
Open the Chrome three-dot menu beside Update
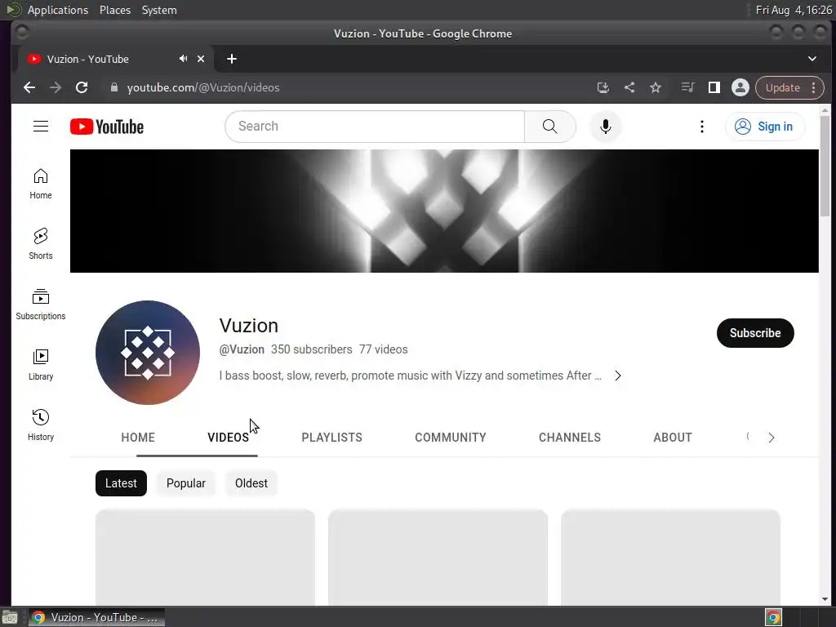click(814, 87)
